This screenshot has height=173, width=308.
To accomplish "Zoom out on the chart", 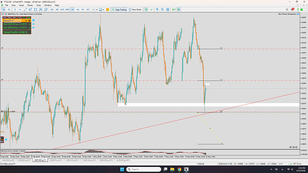I will coord(162,9).
